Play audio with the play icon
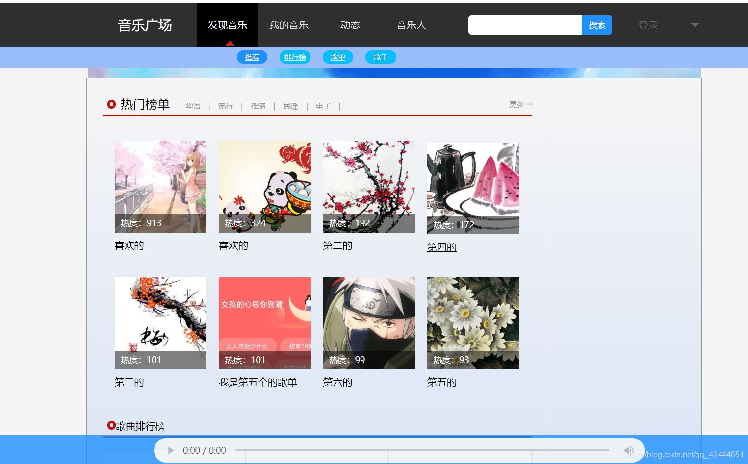This screenshot has width=748, height=464. pyautogui.click(x=171, y=450)
